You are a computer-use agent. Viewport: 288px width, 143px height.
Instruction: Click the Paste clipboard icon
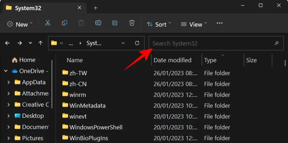(x=81, y=23)
